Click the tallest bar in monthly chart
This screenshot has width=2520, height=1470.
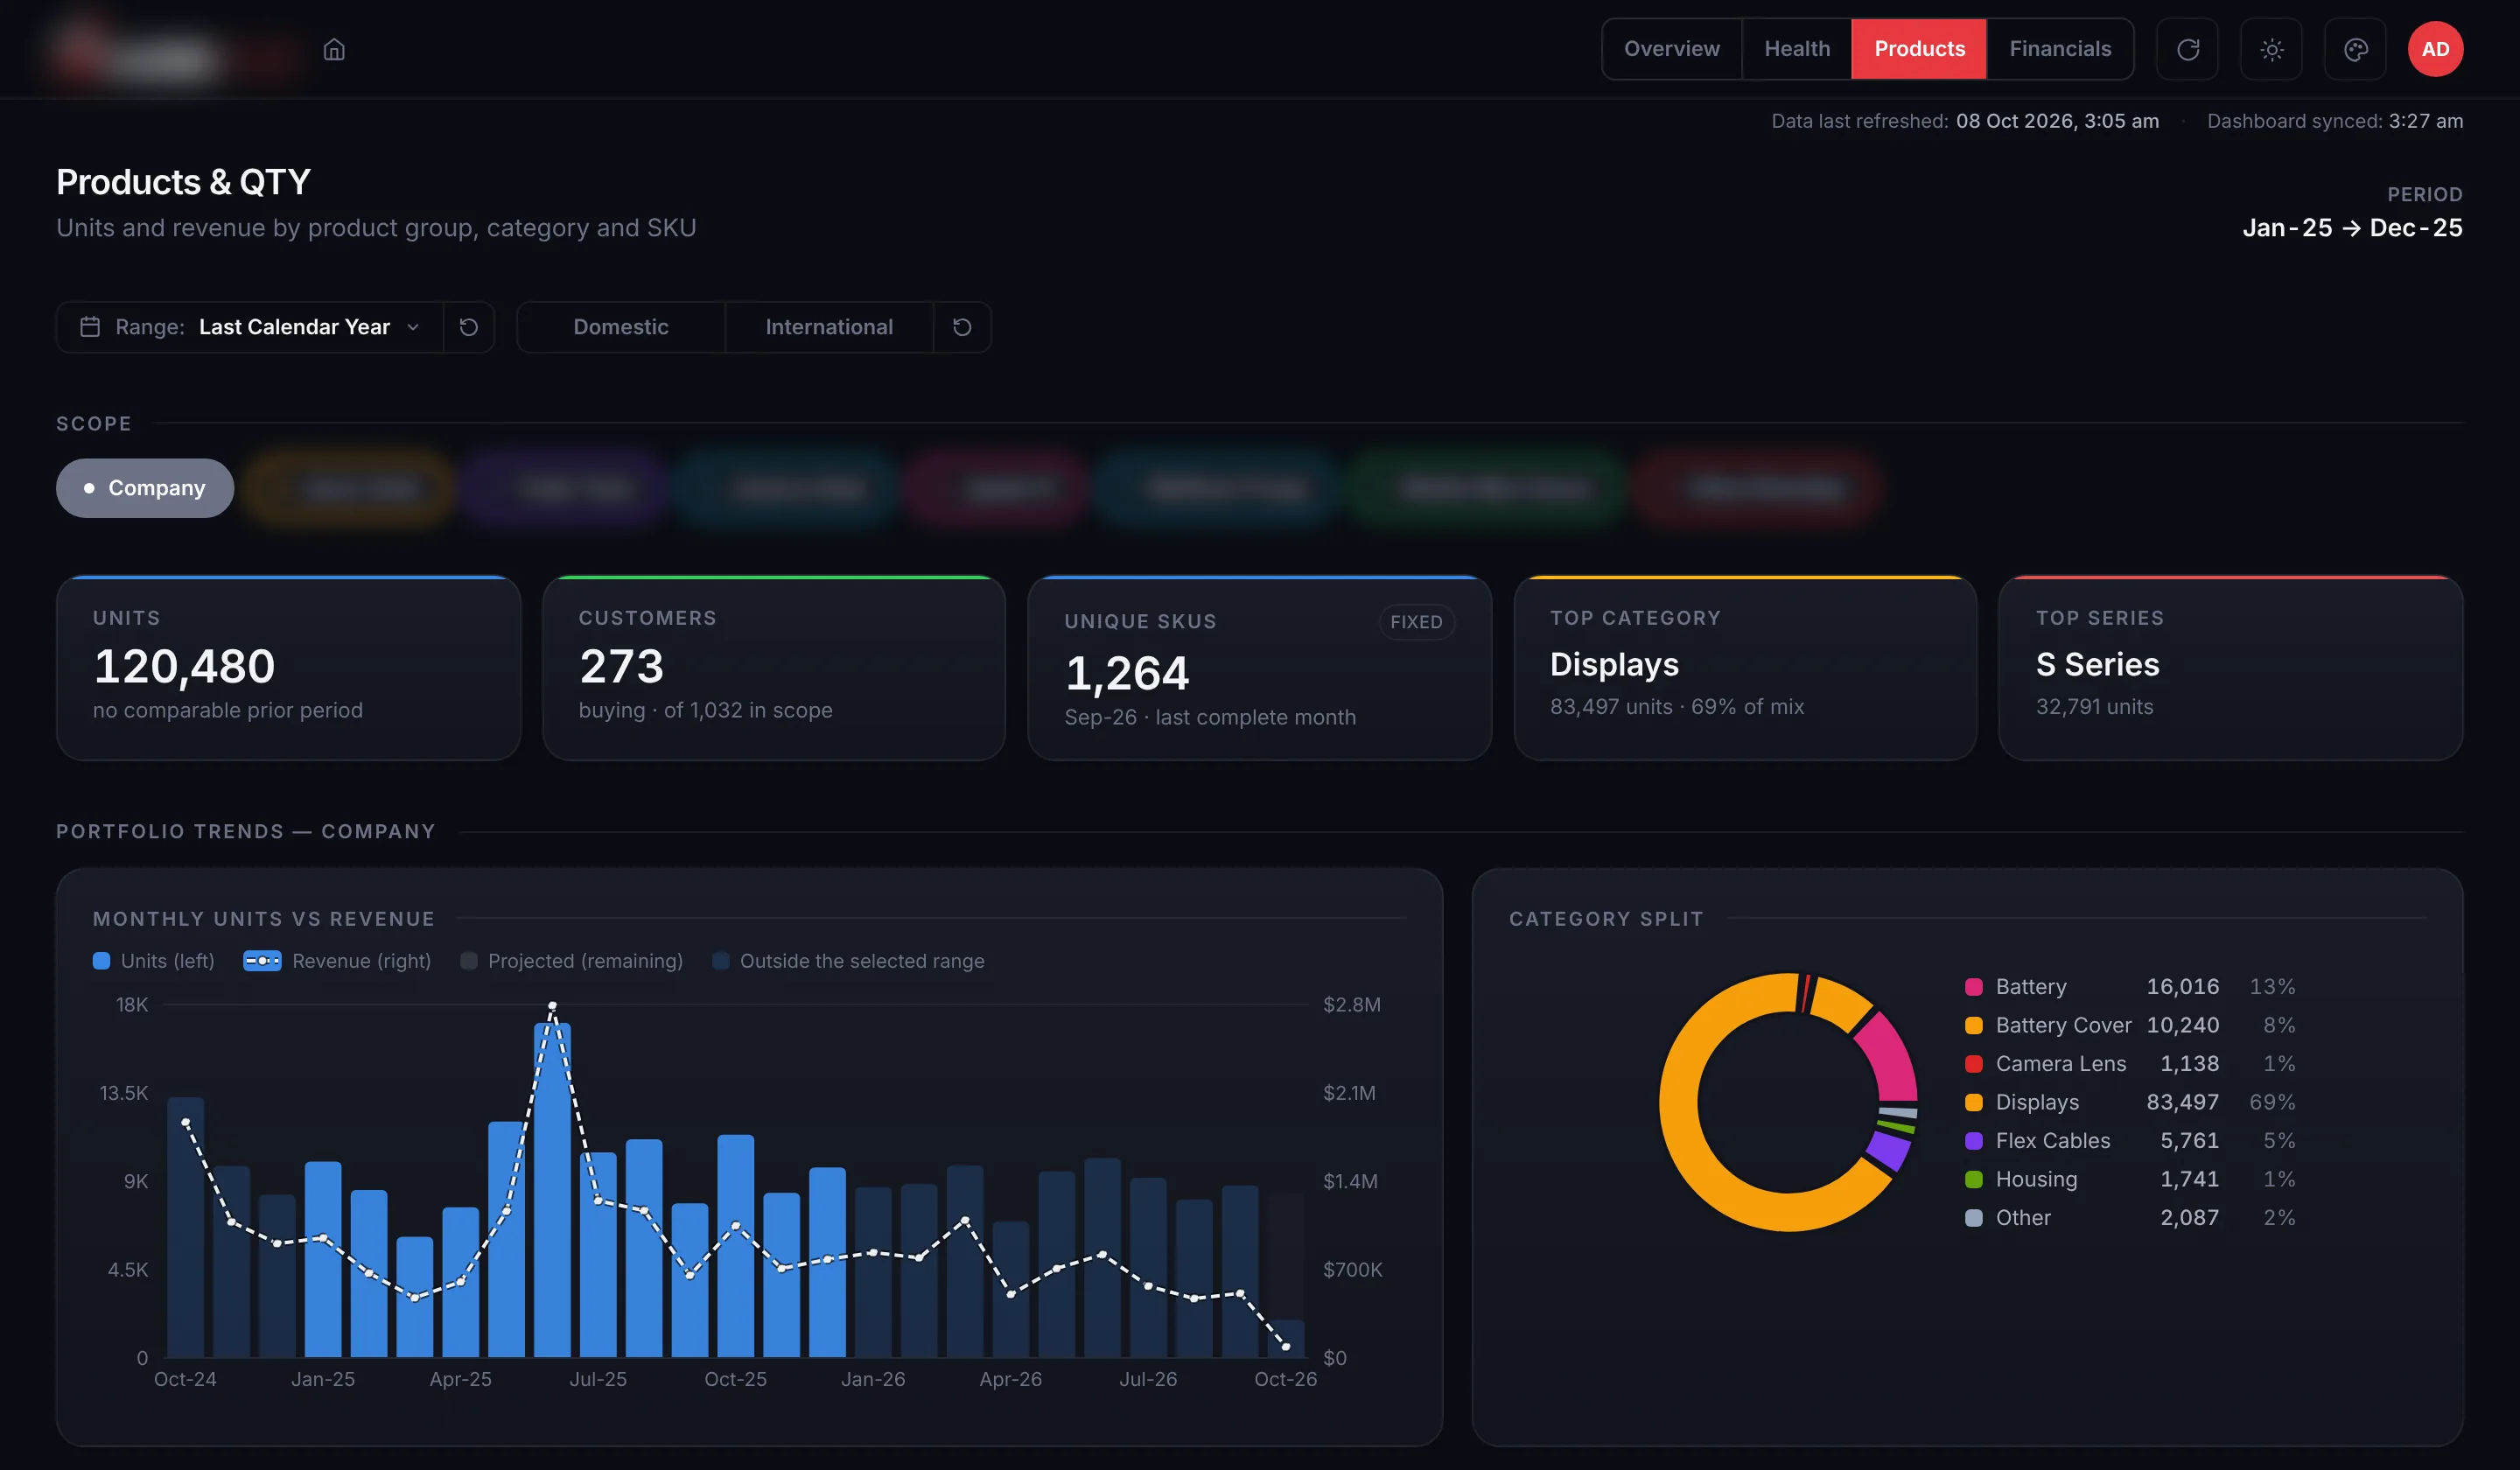(x=552, y=1190)
